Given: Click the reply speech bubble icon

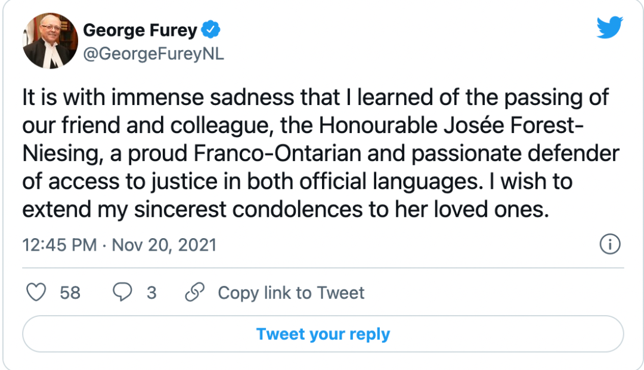Looking at the screenshot, I should 123,292.
